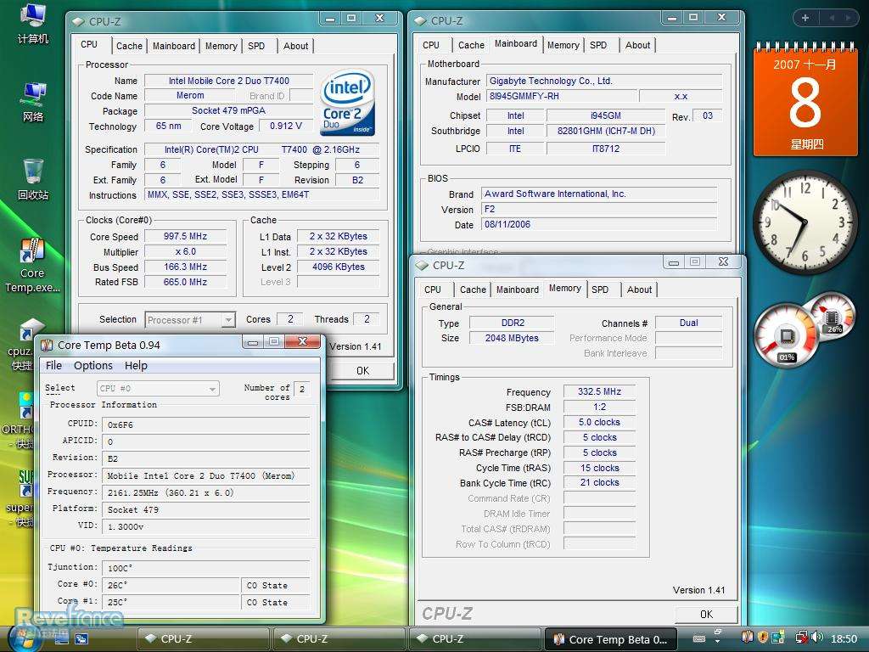Click the volume speaker icon in system tray
This screenshot has width=869, height=652.
(816, 638)
